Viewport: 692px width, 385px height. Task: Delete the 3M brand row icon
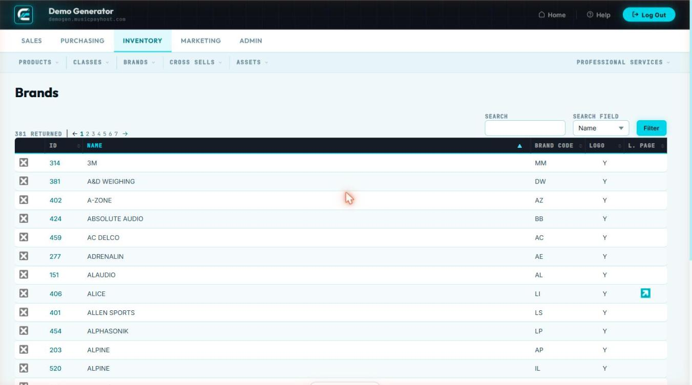point(23,163)
